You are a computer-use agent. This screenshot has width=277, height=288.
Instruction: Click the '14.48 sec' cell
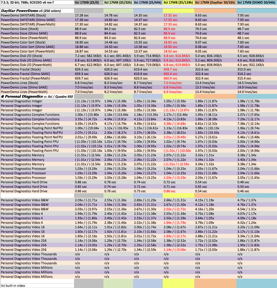[111, 42]
